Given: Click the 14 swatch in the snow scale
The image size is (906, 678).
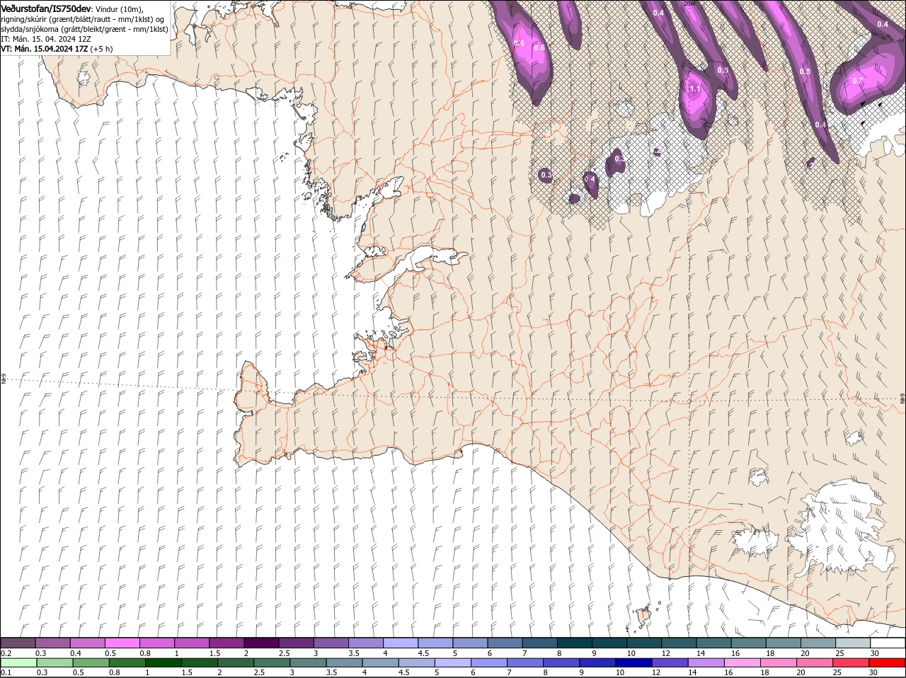Looking at the screenshot, I should [x=714, y=643].
